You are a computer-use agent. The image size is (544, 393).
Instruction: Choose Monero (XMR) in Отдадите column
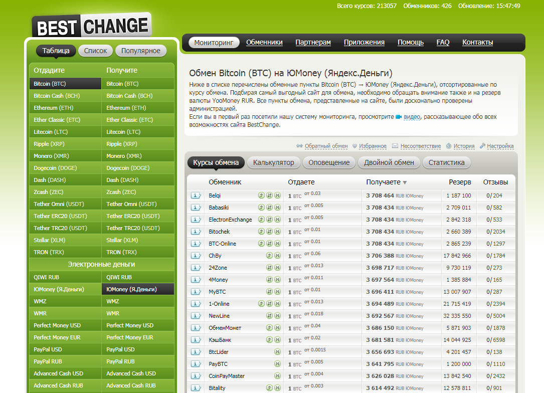pyautogui.click(x=66, y=156)
